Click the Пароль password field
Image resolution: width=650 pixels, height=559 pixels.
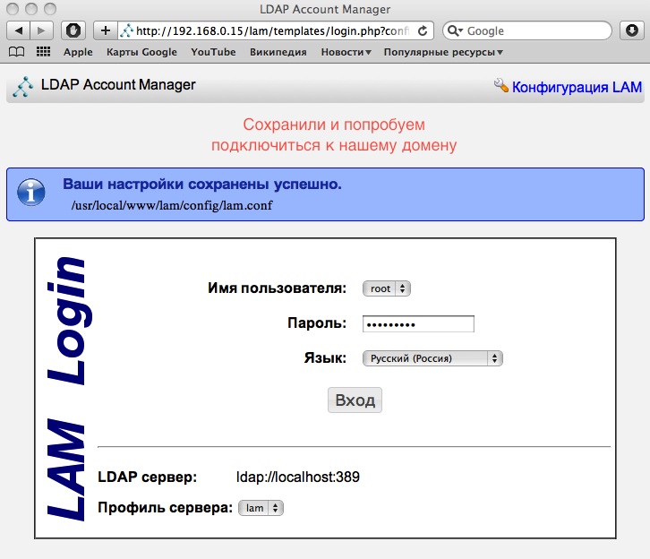coord(418,323)
